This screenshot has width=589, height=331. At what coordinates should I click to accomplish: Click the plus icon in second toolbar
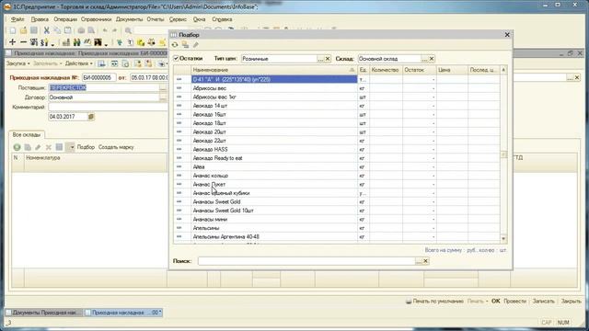coord(12,42)
